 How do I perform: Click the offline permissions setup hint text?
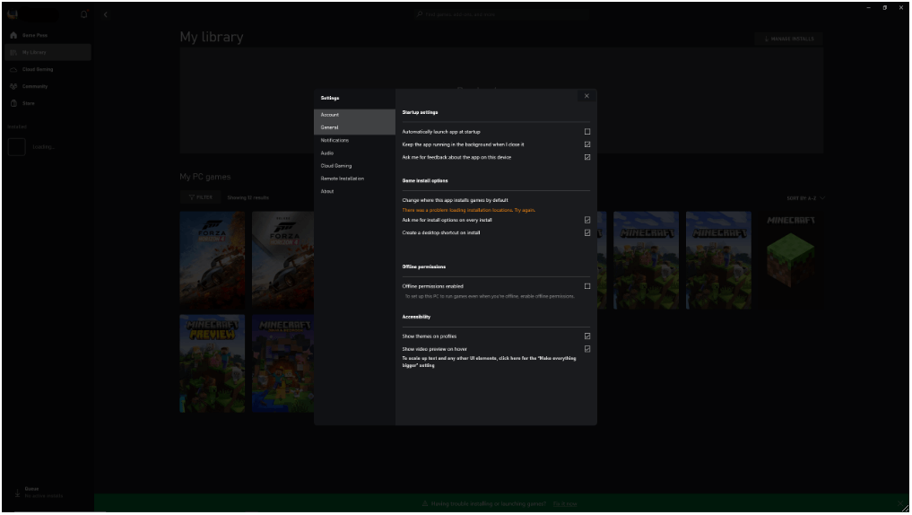[490, 296]
